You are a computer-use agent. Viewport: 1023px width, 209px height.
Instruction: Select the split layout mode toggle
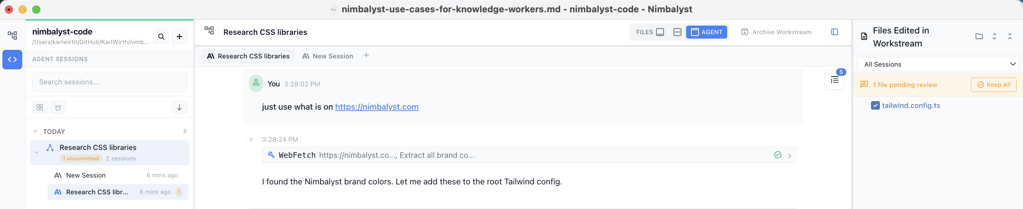678,32
